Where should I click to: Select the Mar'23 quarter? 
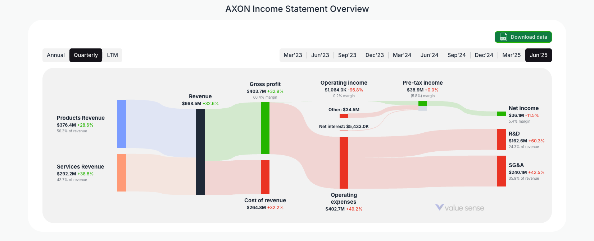[x=293, y=55]
